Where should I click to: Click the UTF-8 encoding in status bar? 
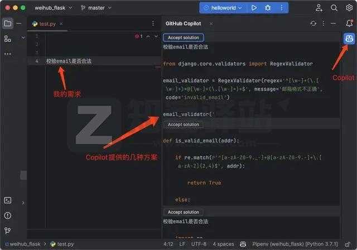point(199,244)
